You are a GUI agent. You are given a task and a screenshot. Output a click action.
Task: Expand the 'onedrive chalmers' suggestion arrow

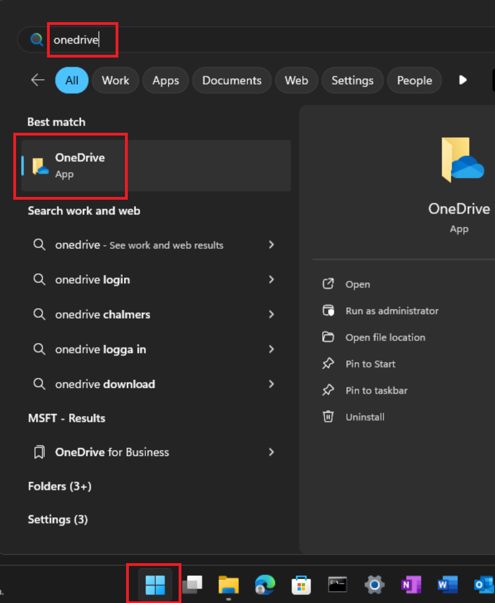click(271, 314)
